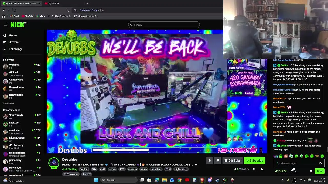Screen dimensions: 328x184
Task: Open Waxiest channel in Following
Action: [x=22, y=66]
